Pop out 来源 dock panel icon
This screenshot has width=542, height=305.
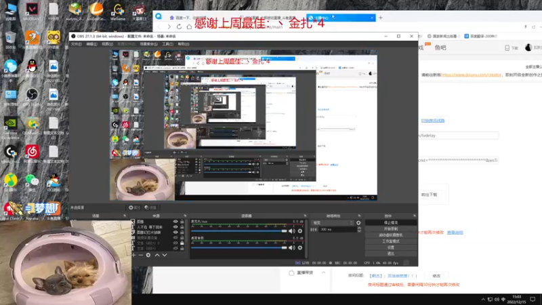185,216
